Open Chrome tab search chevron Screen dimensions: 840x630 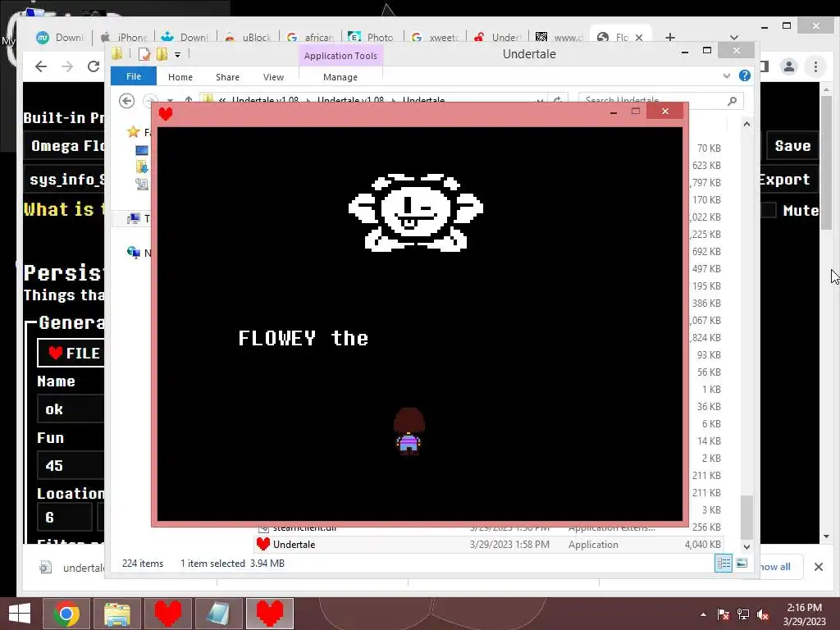[x=734, y=38]
